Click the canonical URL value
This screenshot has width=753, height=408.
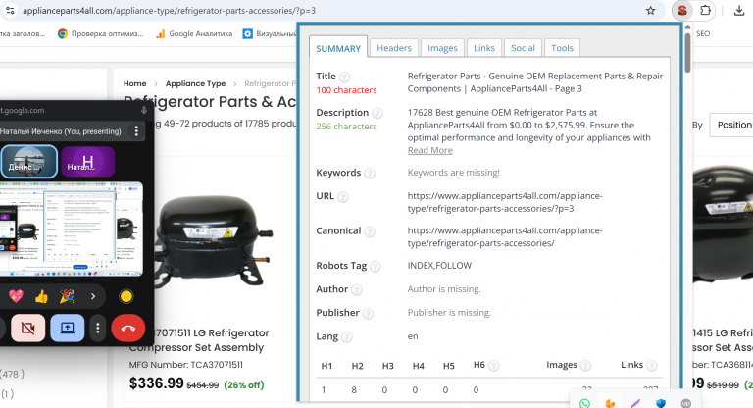505,237
